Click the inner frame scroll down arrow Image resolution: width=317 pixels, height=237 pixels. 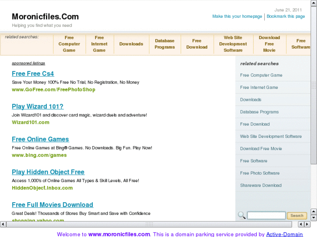[314, 217]
